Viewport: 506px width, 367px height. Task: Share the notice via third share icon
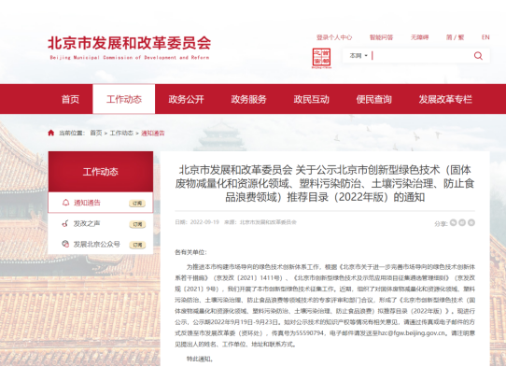pos(471,222)
